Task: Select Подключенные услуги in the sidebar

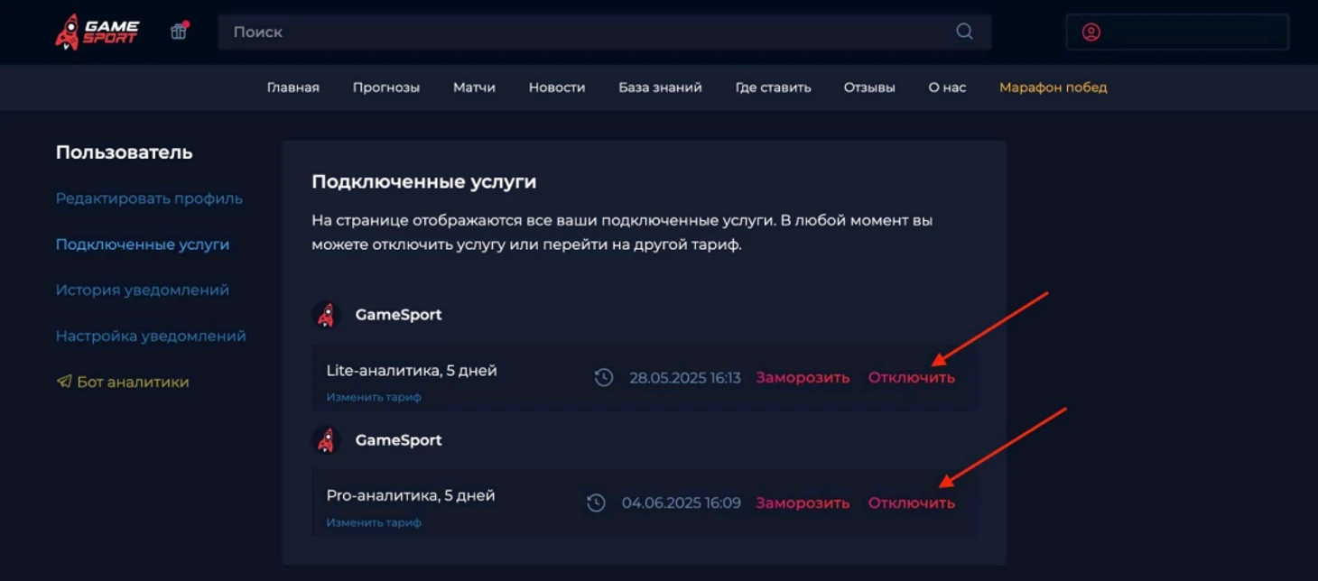Action: point(143,244)
